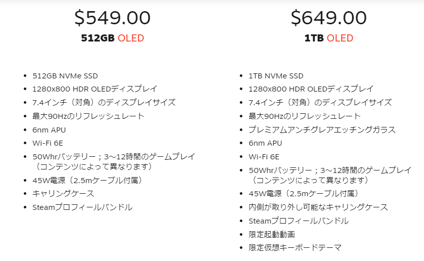The width and height of the screenshot is (424, 261).
Task: Click 7.4インチ display size in 512GB list
Action: 104,103
